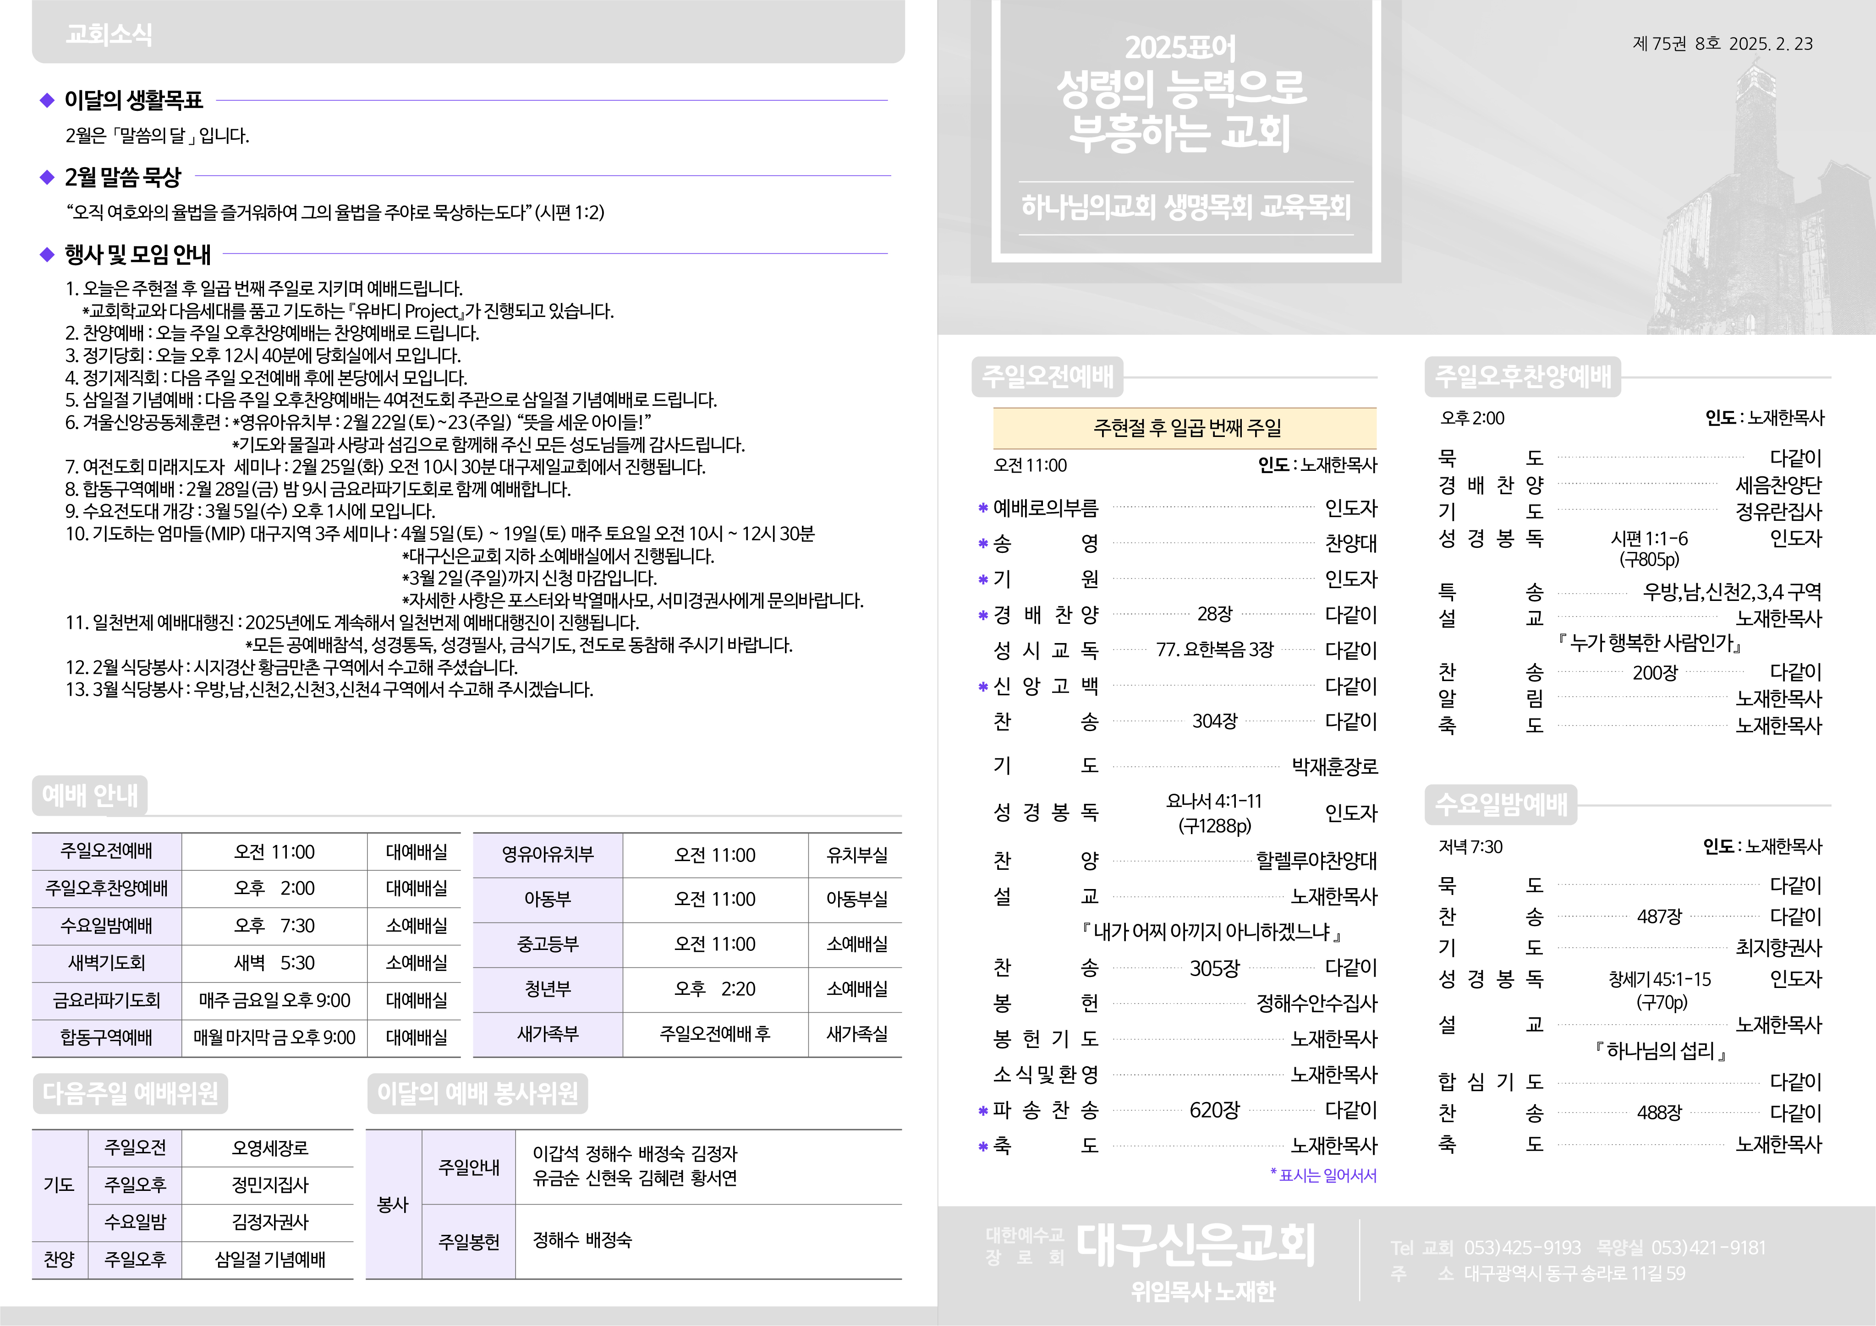Click the diamond bullet beside 이달의 생활목표
The height and width of the screenshot is (1326, 1876).
coord(47,100)
